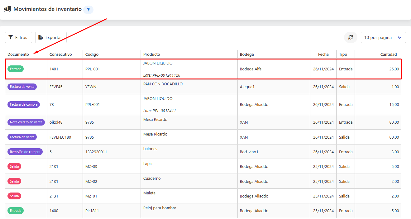The image size is (411, 219).
Task: Select the FEVEFEC180 consecutivo cell
Action: click(65, 137)
